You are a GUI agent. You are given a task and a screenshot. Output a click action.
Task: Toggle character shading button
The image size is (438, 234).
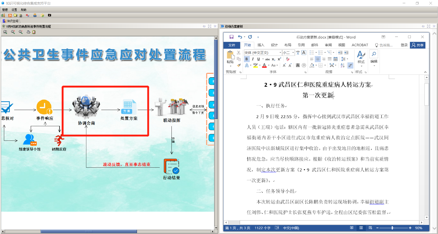298,65
